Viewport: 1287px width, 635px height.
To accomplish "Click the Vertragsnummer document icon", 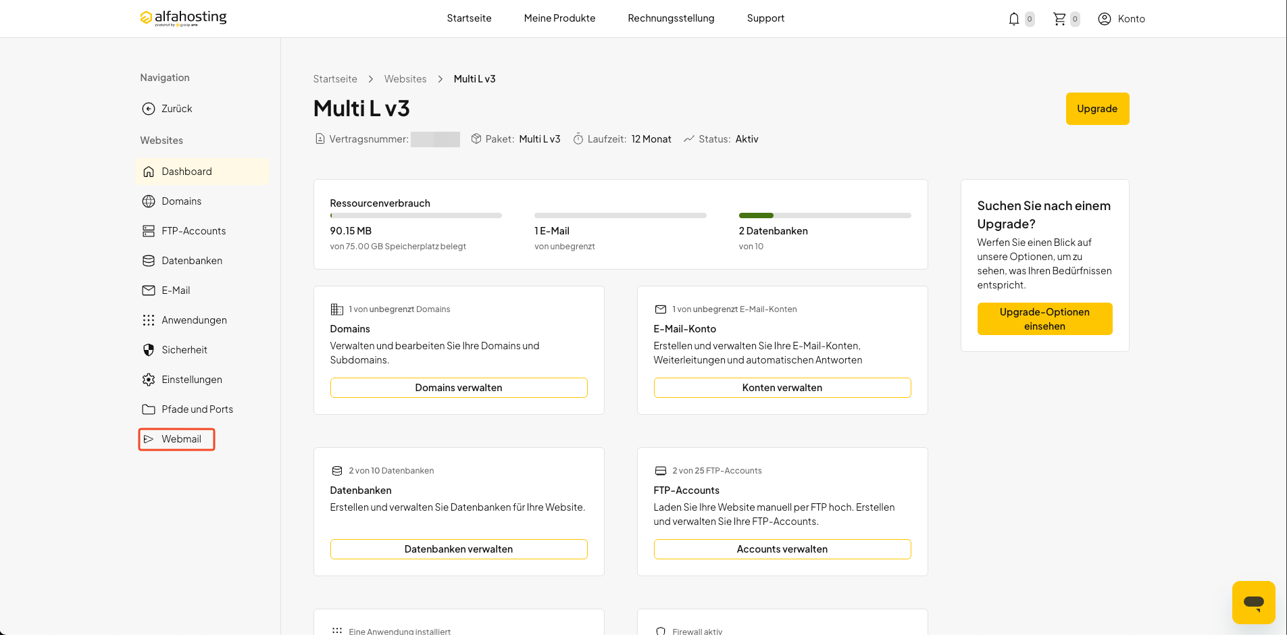I will 320,139.
